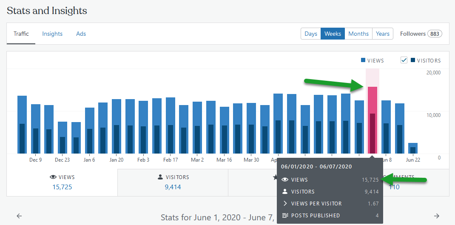Image resolution: width=455 pixels, height=225 pixels.
Task: Click the person icon in Visitors summary tab
Action: click(160, 177)
